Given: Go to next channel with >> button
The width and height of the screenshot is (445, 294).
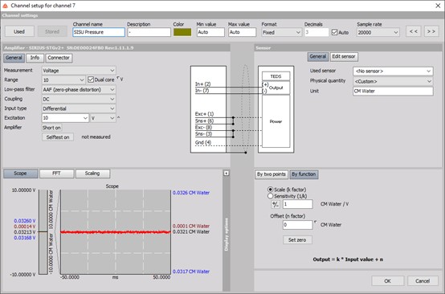Looking at the screenshot, I should click(431, 31).
